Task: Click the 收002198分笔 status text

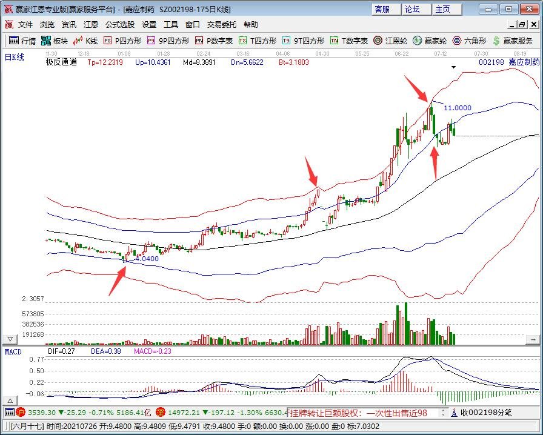Action: pyautogui.click(x=486, y=413)
